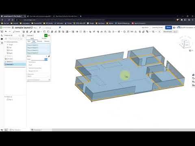This screenshot has height=146, width=195.
Task: Click the Share button
Action: coord(169,28)
